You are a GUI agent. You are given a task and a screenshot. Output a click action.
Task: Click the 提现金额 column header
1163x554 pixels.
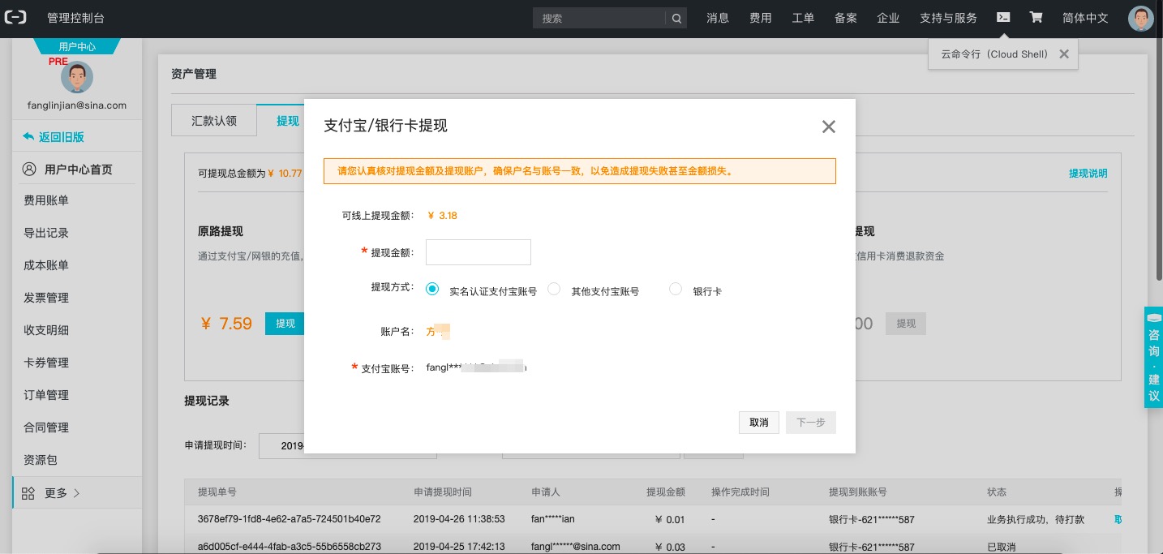[666, 492]
